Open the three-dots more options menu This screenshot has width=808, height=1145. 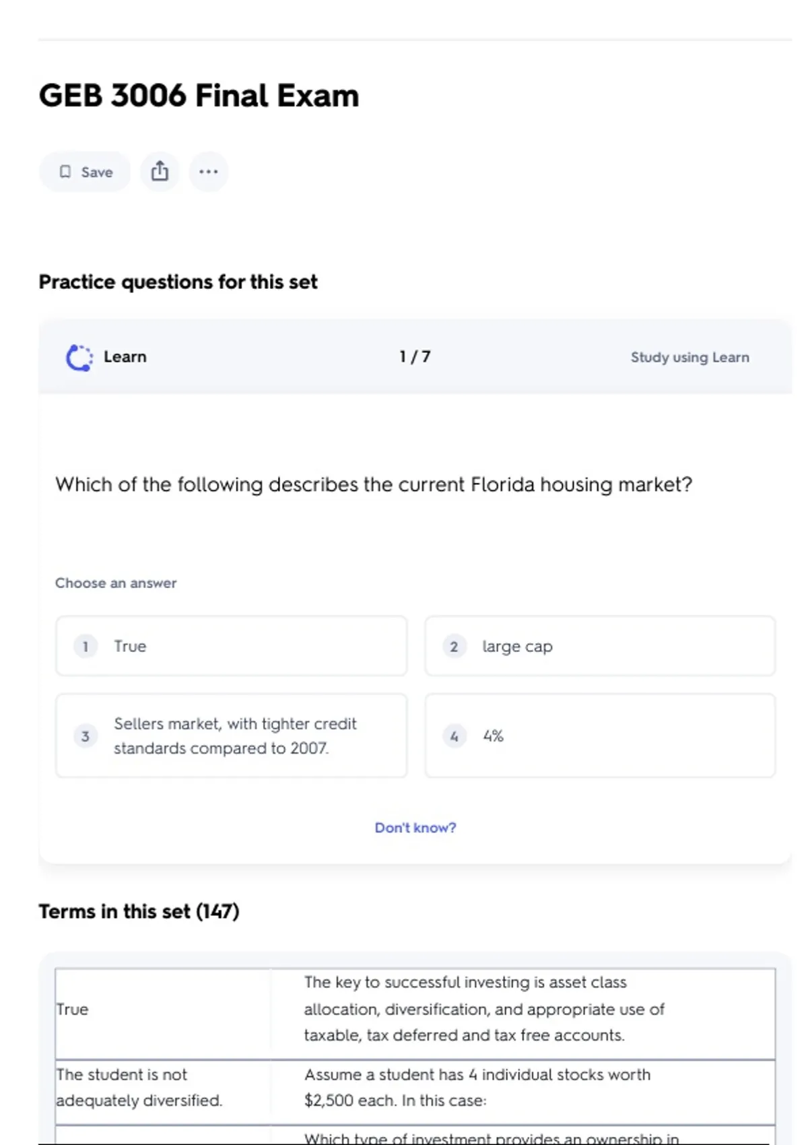pos(208,172)
